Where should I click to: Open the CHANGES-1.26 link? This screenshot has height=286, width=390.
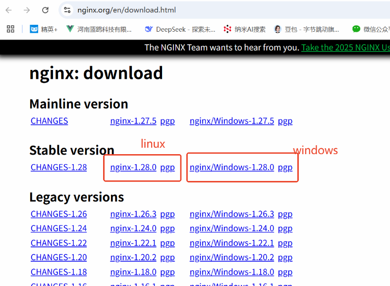coord(58,214)
